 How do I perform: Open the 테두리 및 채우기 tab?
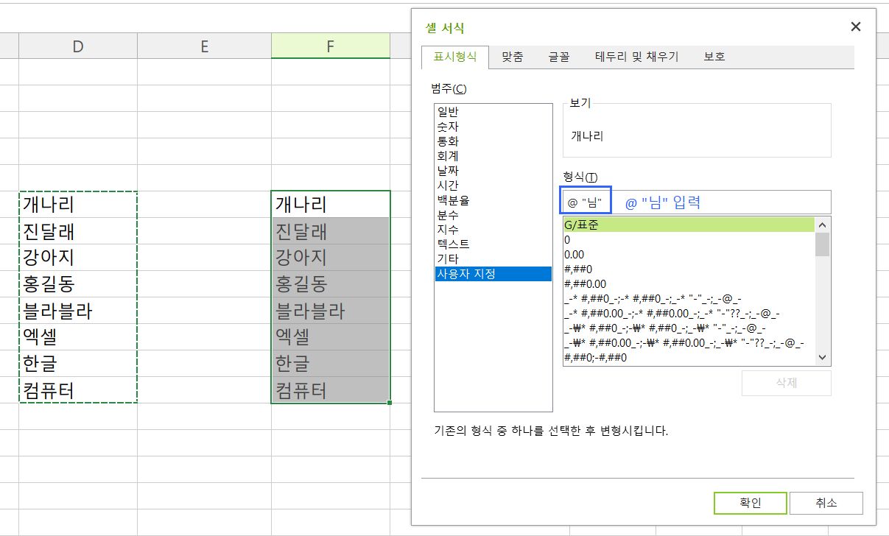click(636, 57)
